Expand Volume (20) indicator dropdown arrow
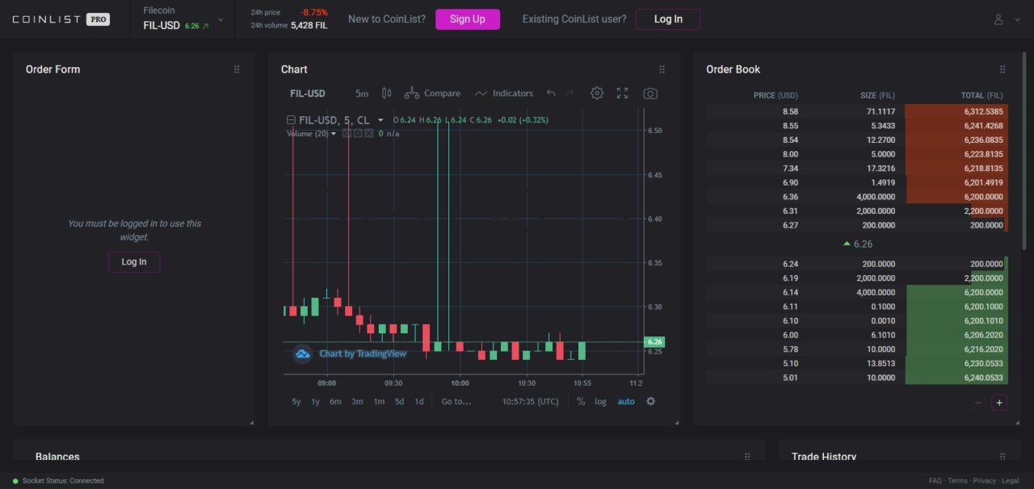Viewport: 1034px width, 489px height. coord(334,134)
